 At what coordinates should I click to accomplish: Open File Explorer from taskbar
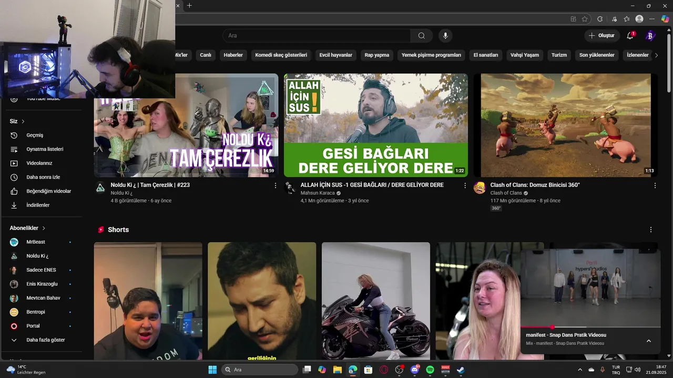click(338, 370)
